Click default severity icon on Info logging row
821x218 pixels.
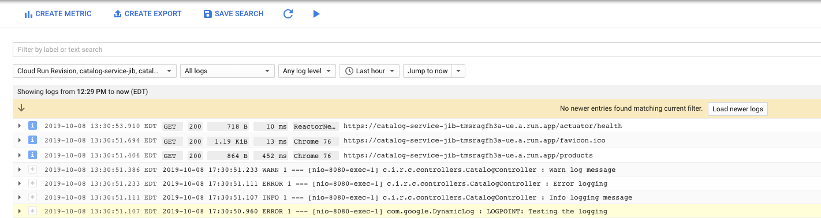[33, 197]
